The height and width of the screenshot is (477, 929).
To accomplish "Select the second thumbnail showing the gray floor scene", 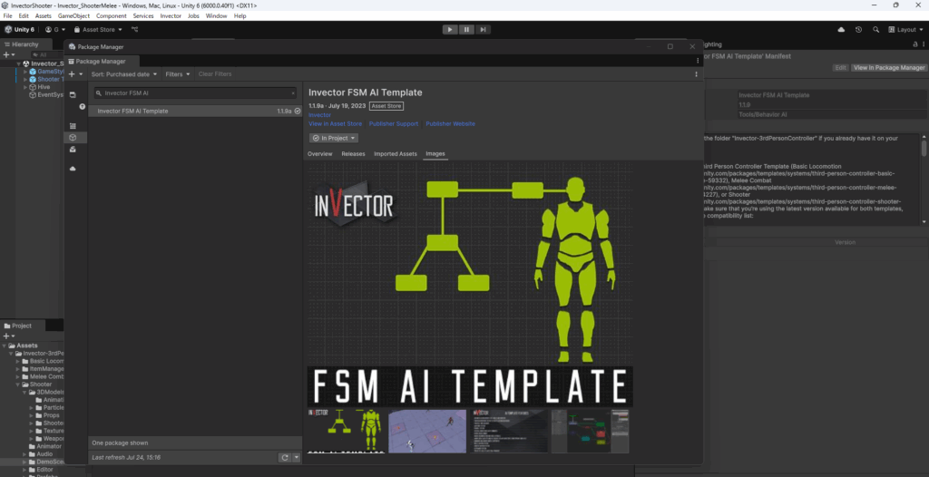I will (x=427, y=431).
